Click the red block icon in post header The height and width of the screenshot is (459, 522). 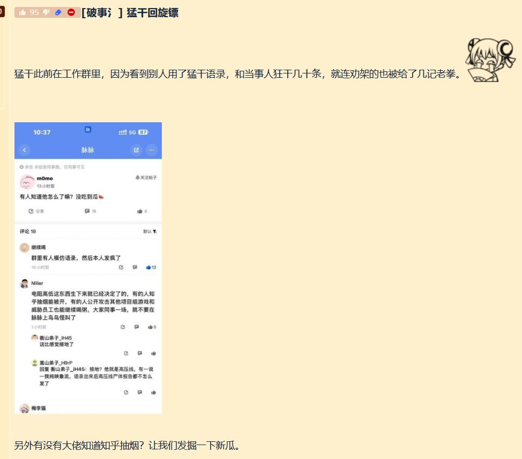pos(71,12)
